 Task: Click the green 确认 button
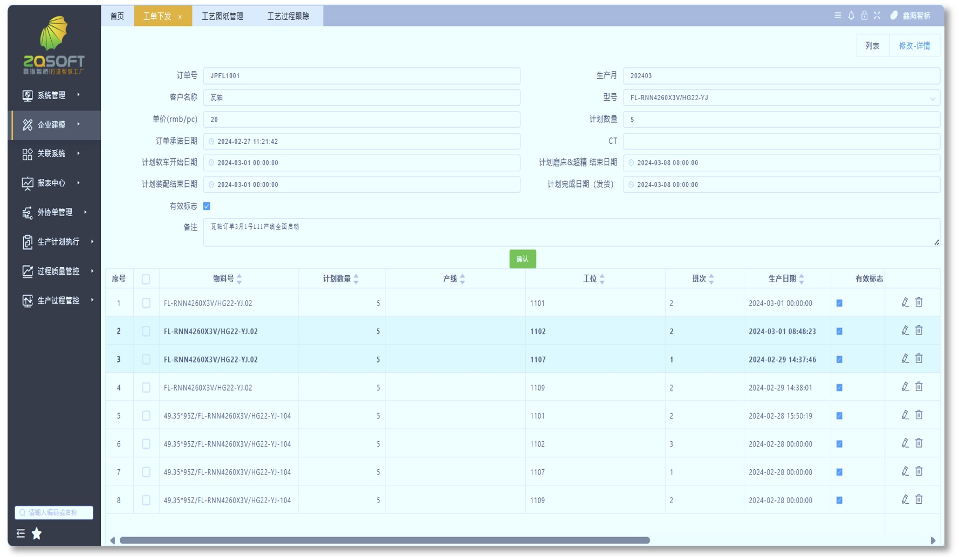click(522, 259)
